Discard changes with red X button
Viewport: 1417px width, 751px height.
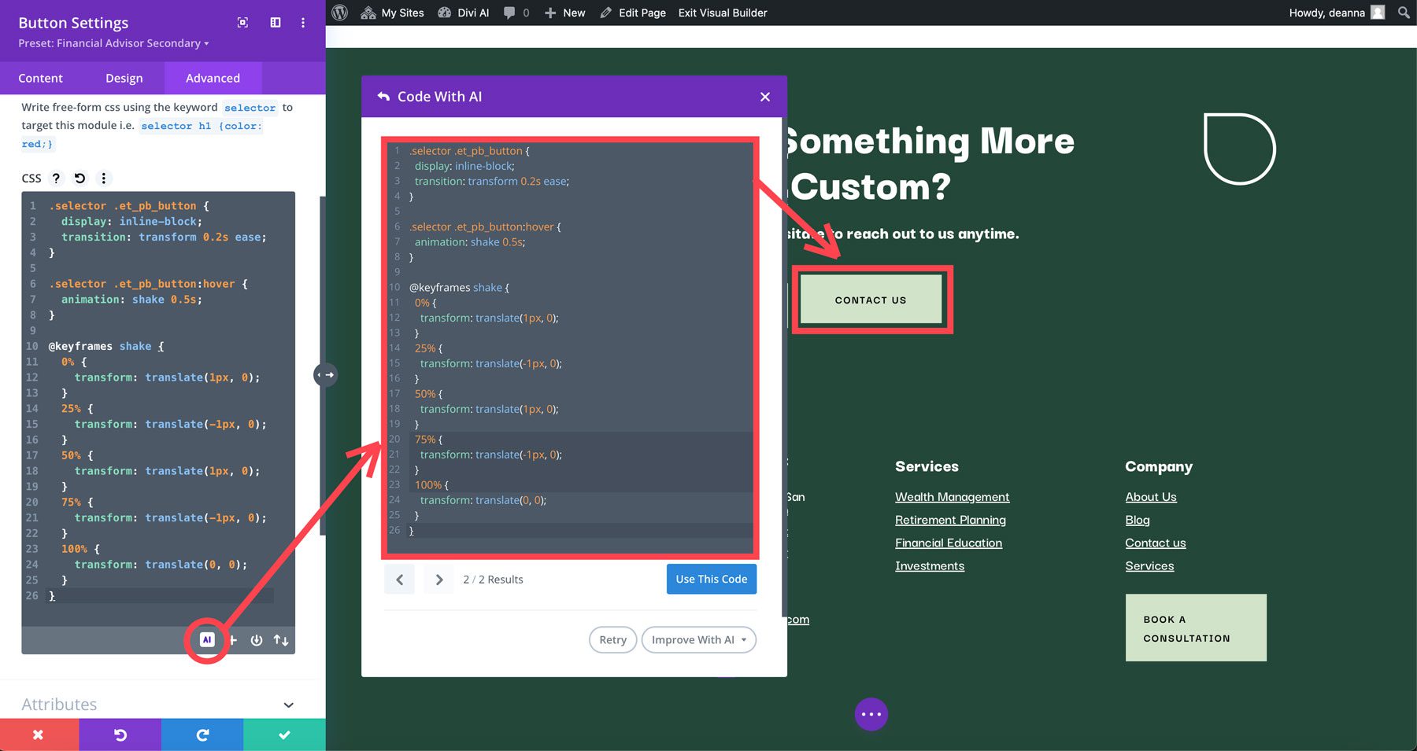pos(39,734)
